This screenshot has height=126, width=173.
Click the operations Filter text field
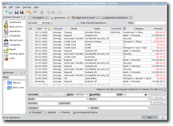pyautogui.click(x=150, y=23)
